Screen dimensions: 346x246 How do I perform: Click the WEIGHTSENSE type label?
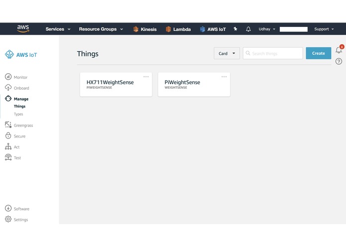pyautogui.click(x=176, y=88)
